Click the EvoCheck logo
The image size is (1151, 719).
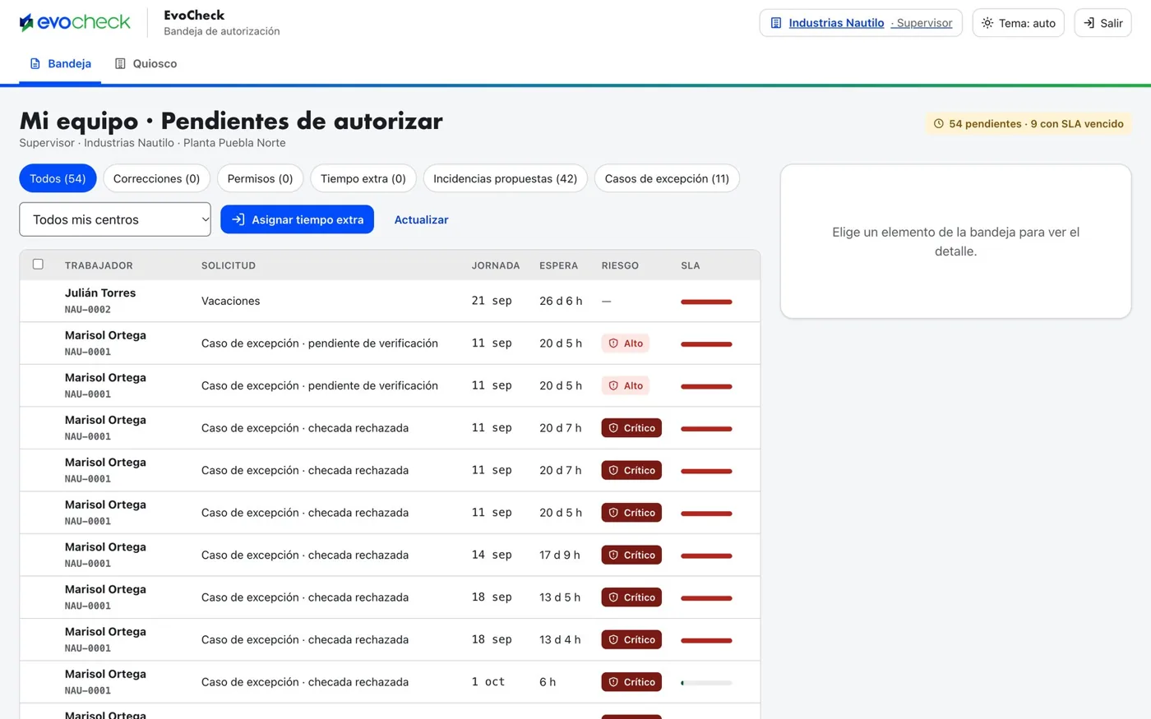(x=75, y=22)
